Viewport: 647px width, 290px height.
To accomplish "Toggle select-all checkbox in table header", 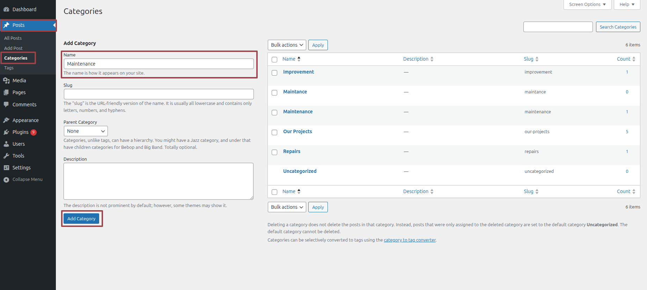I will [274, 60].
